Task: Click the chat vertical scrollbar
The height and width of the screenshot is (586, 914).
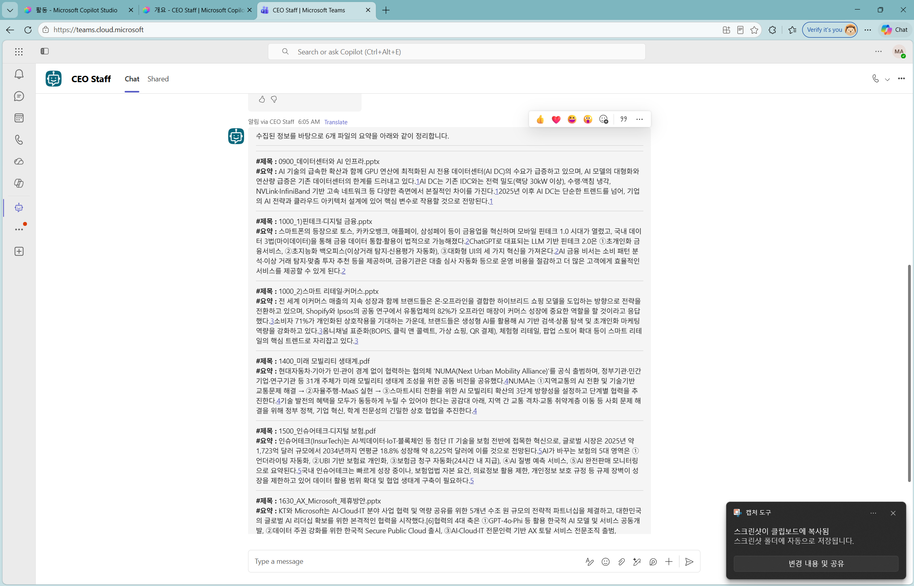Action: pos(909,373)
